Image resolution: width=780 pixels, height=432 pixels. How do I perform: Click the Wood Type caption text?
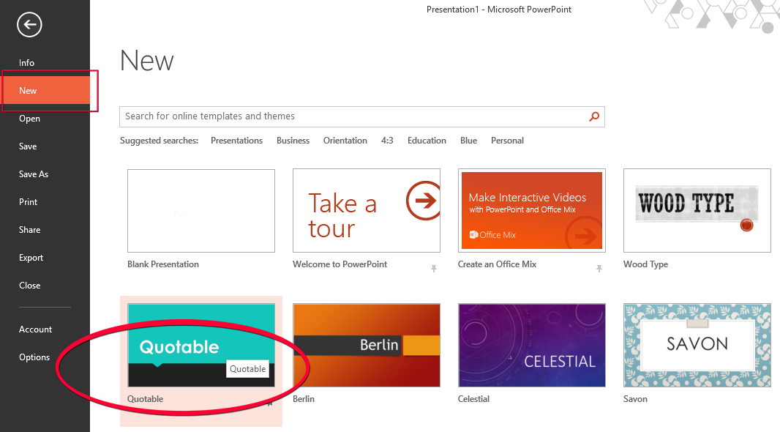point(645,264)
